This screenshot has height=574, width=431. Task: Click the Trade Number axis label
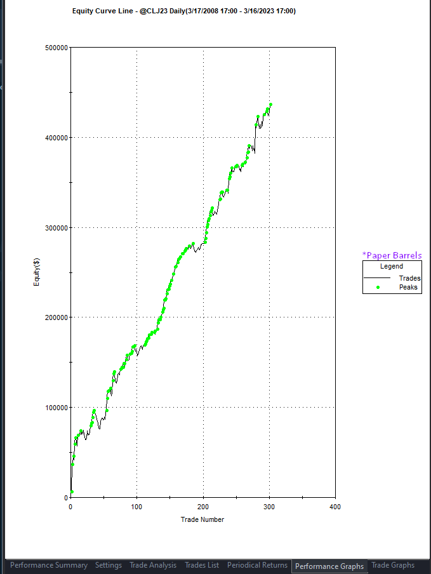(x=202, y=519)
